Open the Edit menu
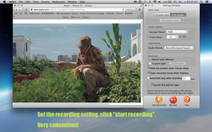Screen dimensions: 212x132 pyautogui.click(x=28, y=2)
